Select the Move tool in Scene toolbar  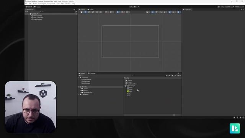[x=85, y=12]
